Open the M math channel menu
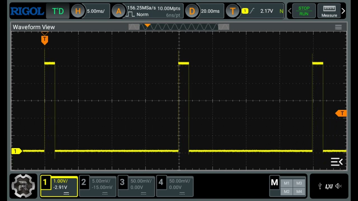The height and width of the screenshot is (201, 358). [x=274, y=183]
